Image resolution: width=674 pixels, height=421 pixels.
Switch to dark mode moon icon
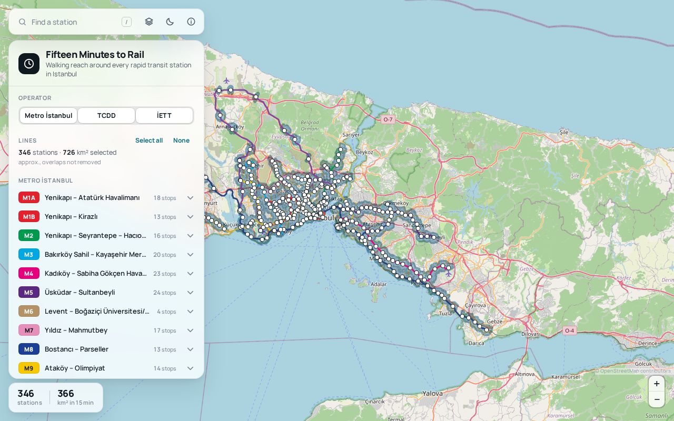(x=170, y=22)
